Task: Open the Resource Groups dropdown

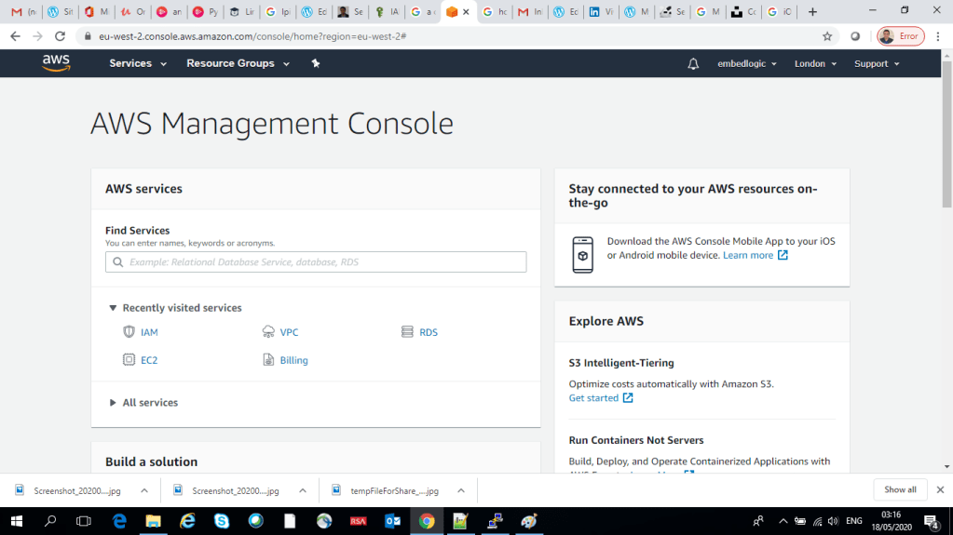Action: tap(238, 63)
